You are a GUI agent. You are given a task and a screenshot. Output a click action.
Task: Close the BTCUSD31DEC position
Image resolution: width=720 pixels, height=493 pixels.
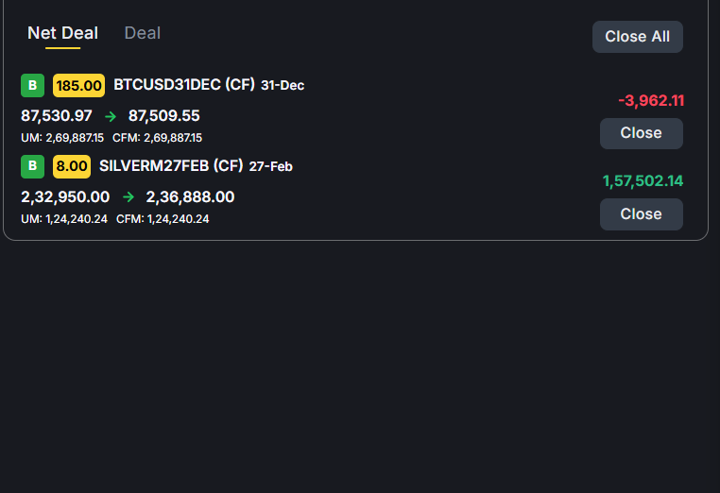point(641,133)
